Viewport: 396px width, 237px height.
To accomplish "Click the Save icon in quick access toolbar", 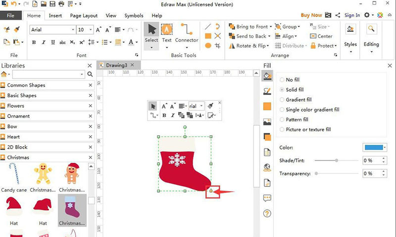I will pos(52,4).
